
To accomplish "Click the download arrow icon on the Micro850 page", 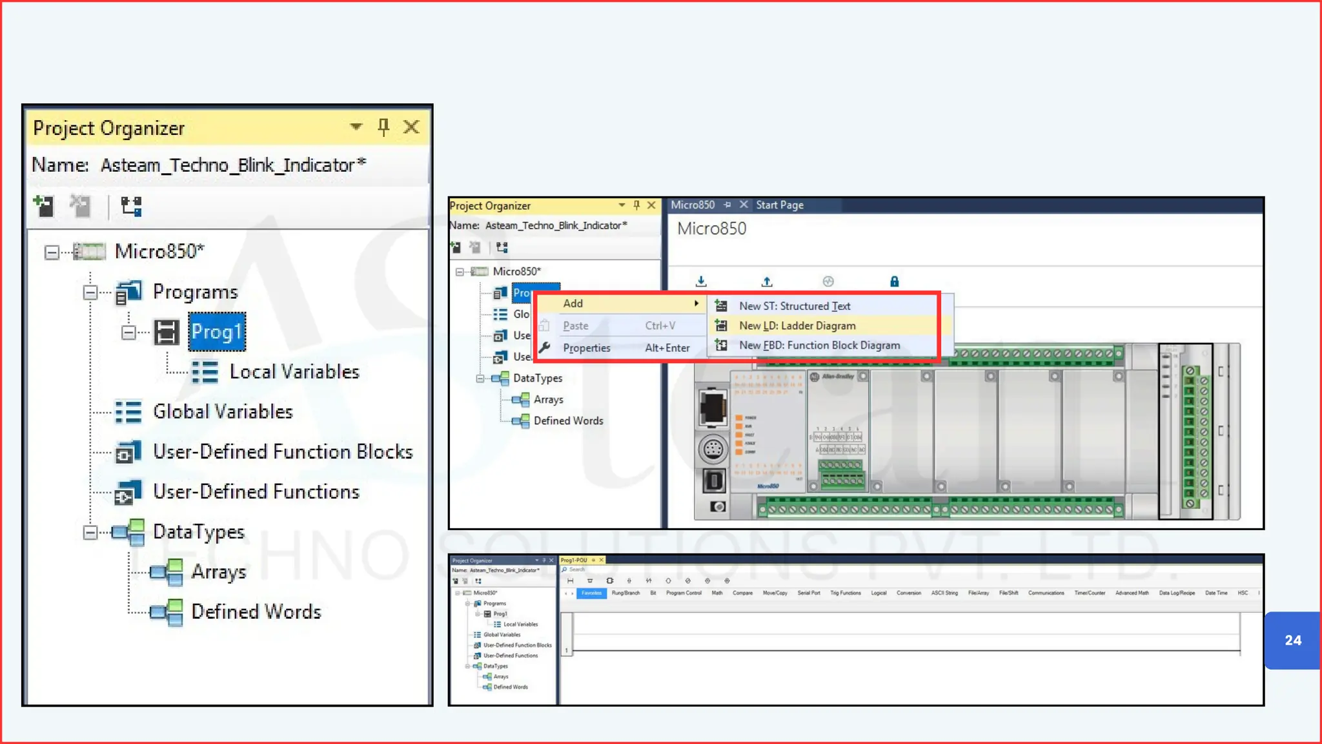I will click(x=701, y=282).
